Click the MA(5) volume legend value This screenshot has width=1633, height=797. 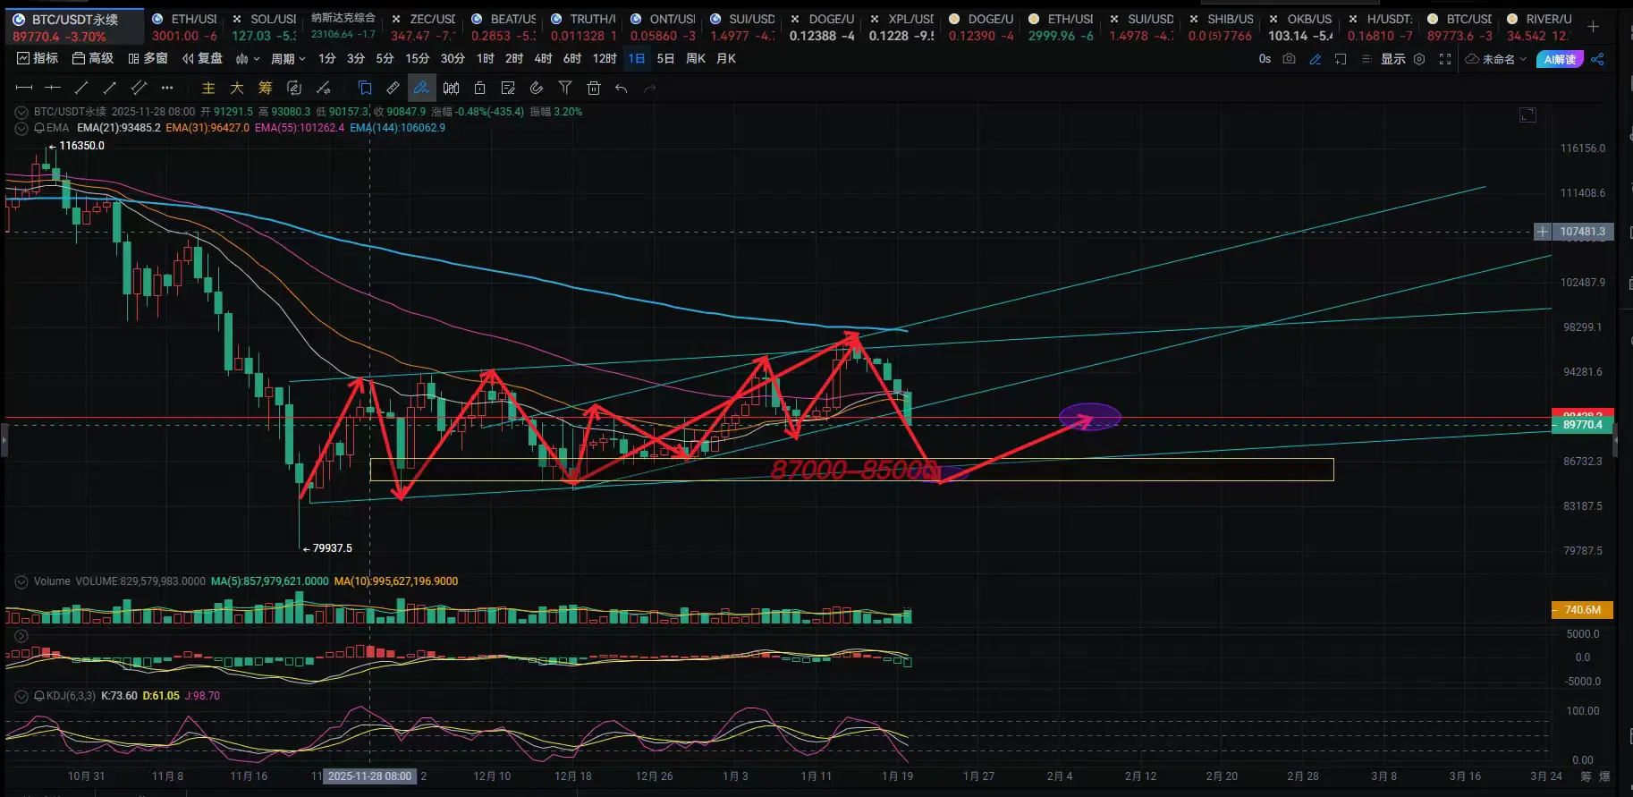[270, 581]
